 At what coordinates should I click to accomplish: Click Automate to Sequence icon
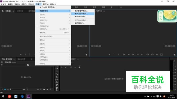point(38,89)
